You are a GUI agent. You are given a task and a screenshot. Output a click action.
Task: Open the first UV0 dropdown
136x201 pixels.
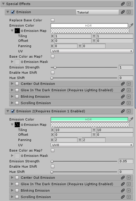92,51
